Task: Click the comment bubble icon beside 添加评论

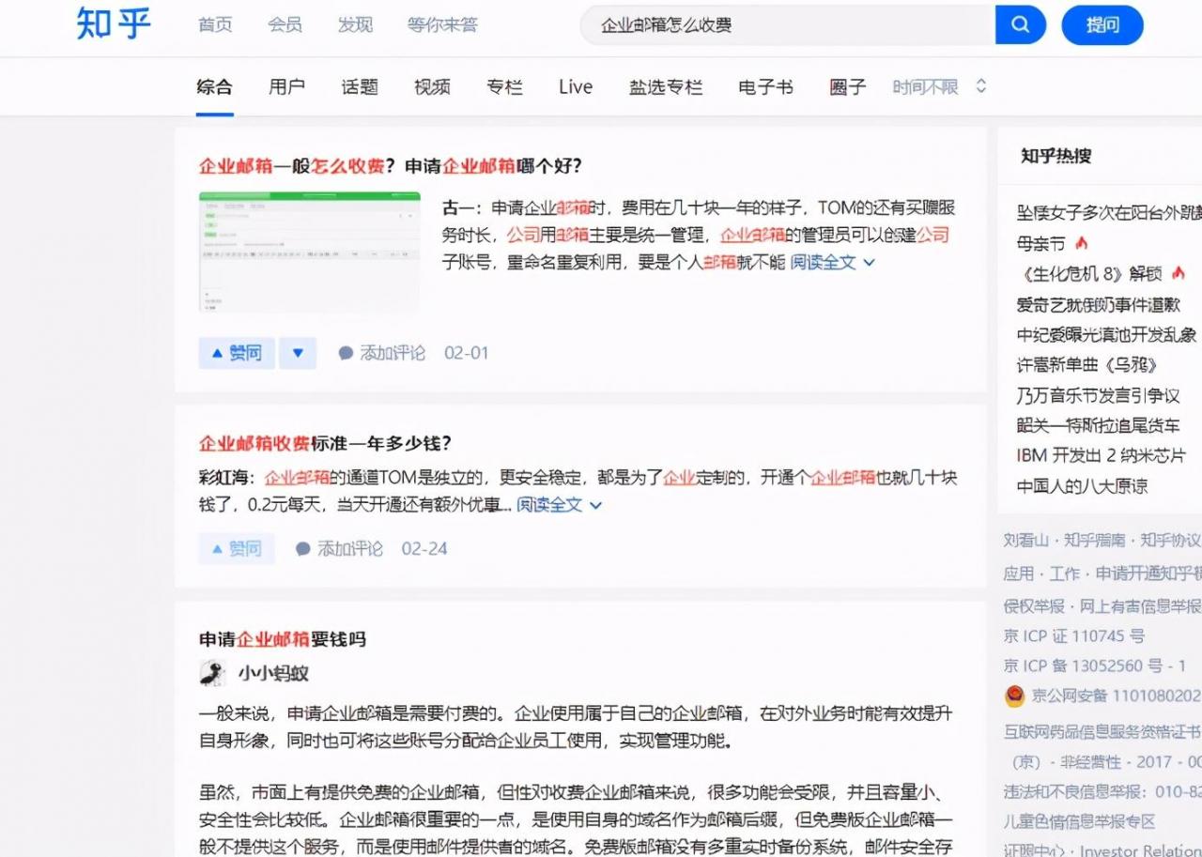Action: click(346, 352)
